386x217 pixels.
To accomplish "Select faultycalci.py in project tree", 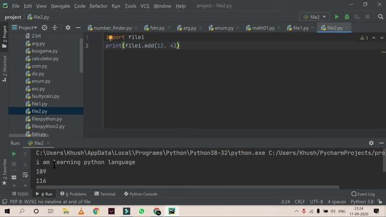I will click(45, 96).
